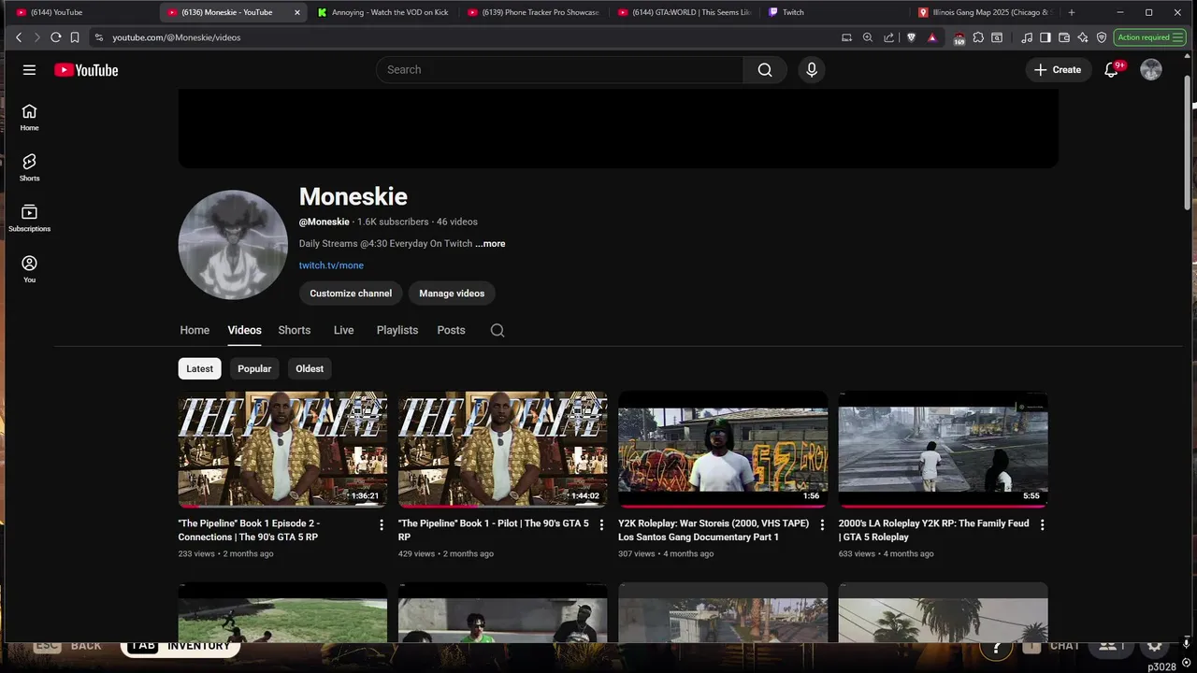Expand channel description with ...more
The width and height of the screenshot is (1197, 673).
pos(490,244)
